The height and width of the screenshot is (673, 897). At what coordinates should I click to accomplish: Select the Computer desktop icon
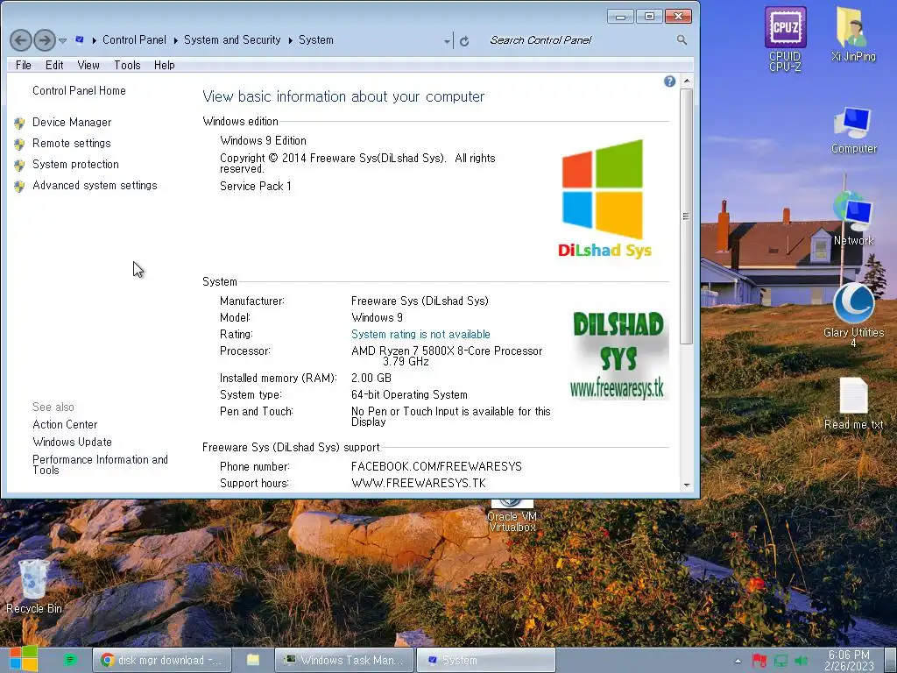tap(853, 131)
